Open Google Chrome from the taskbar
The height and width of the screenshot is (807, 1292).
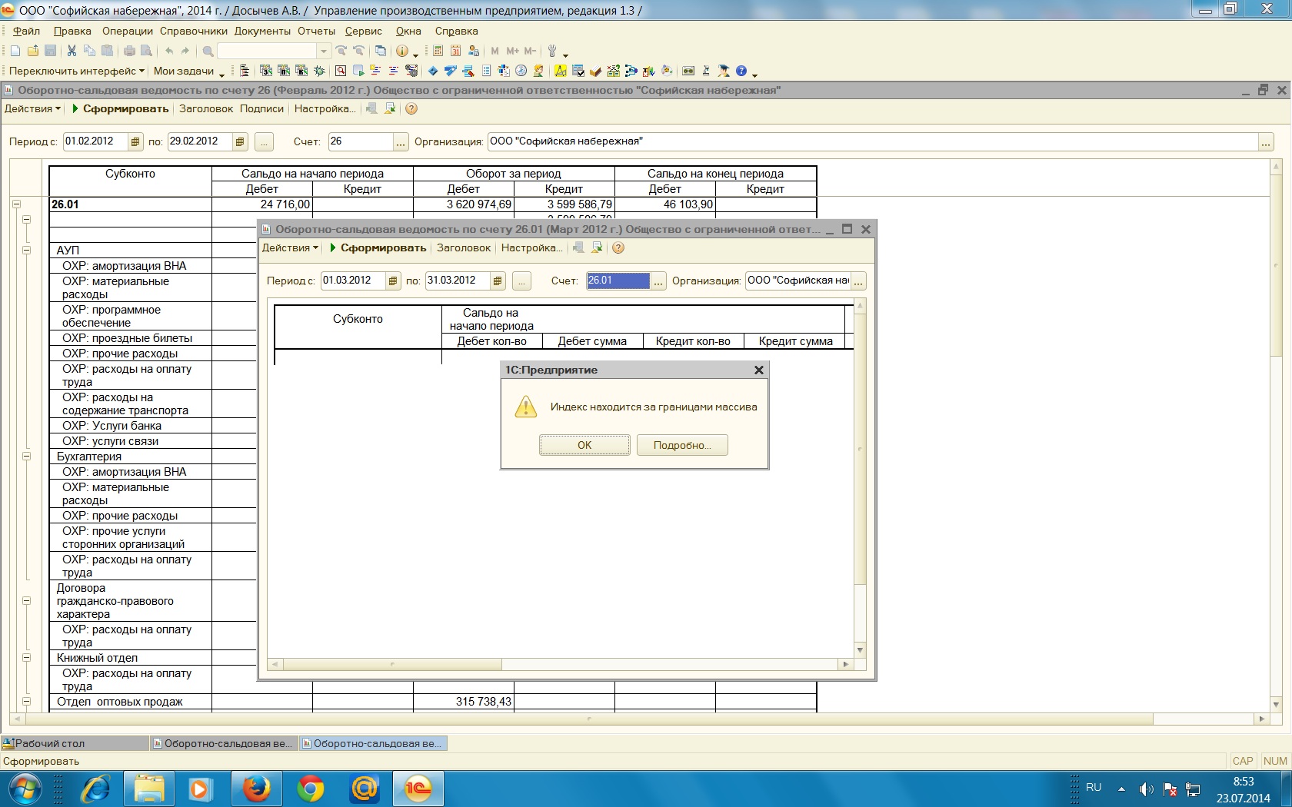click(x=311, y=789)
